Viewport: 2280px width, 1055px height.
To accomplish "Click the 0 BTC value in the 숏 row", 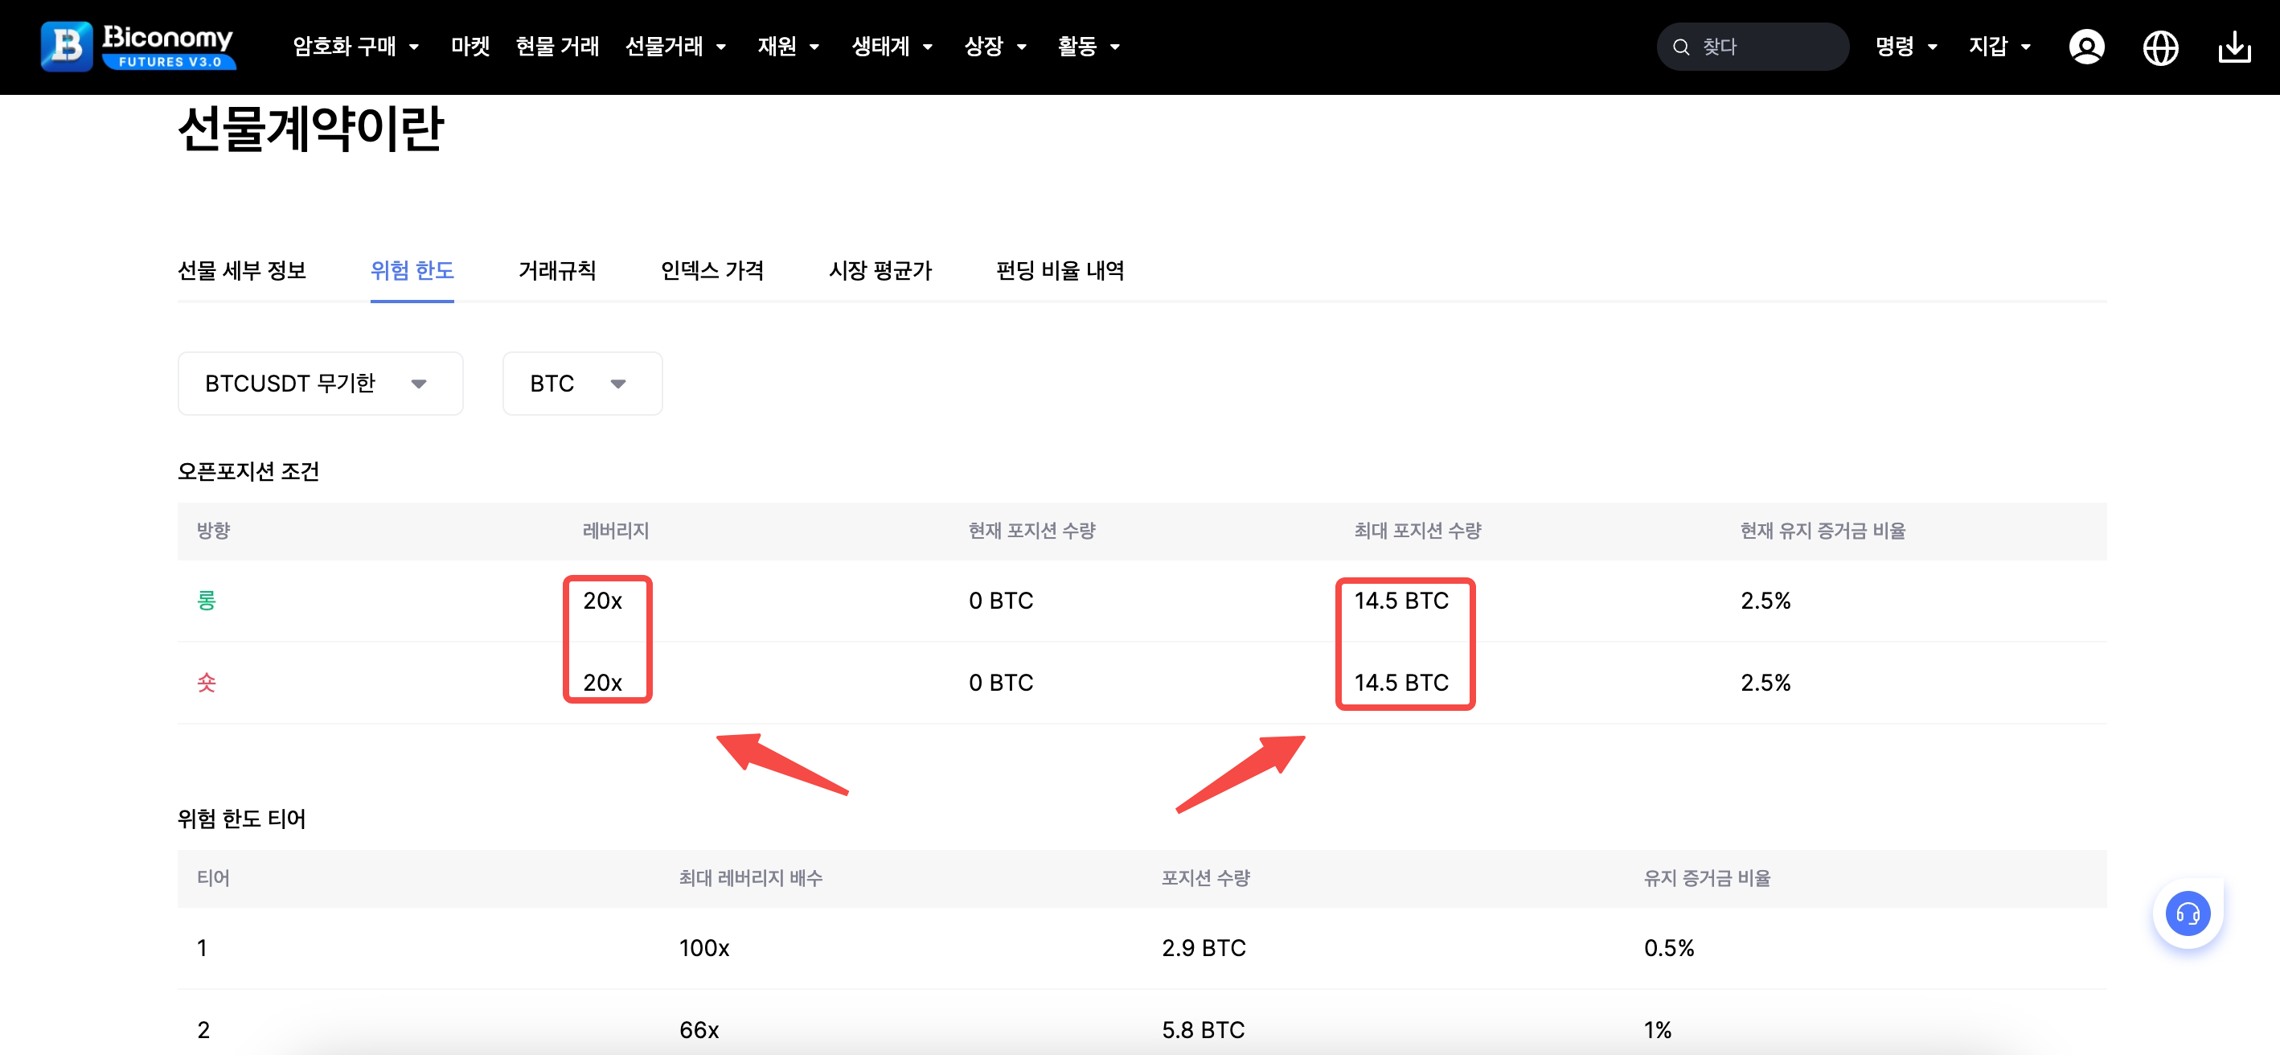I will [1001, 683].
